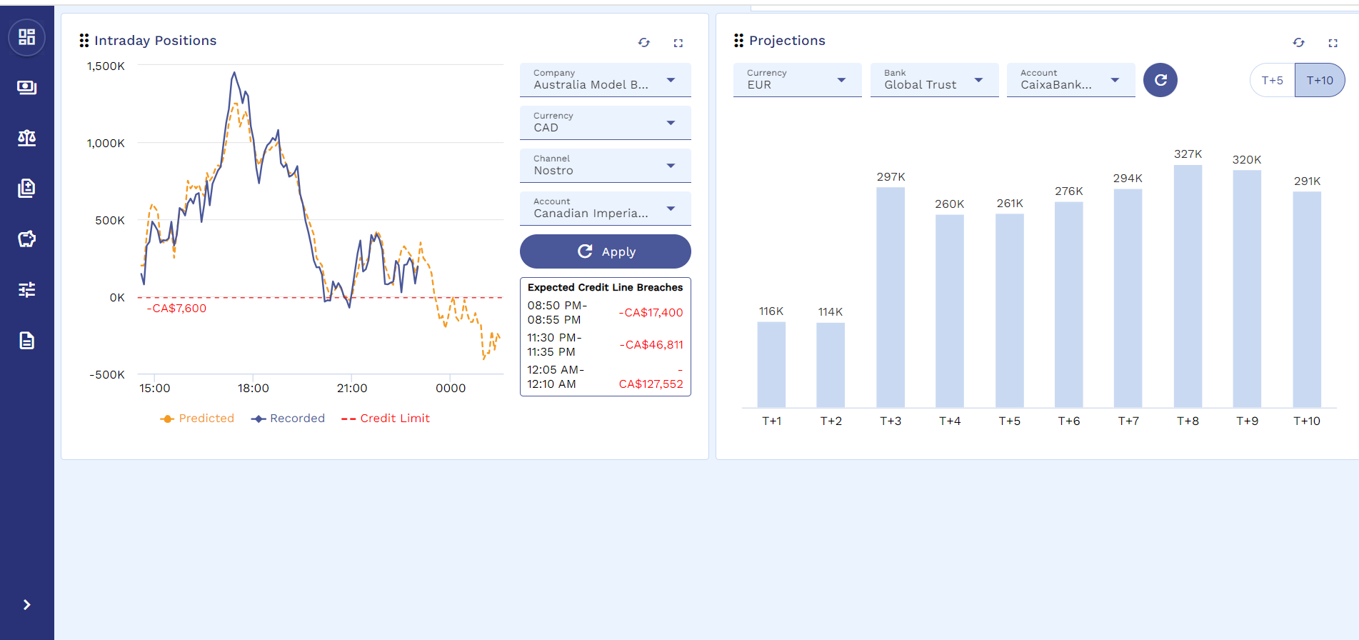The height and width of the screenshot is (640, 1359).
Task: Refresh the Projections panel header icon
Action: 1299,43
